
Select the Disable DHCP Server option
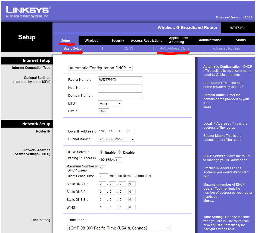[x=119, y=152]
